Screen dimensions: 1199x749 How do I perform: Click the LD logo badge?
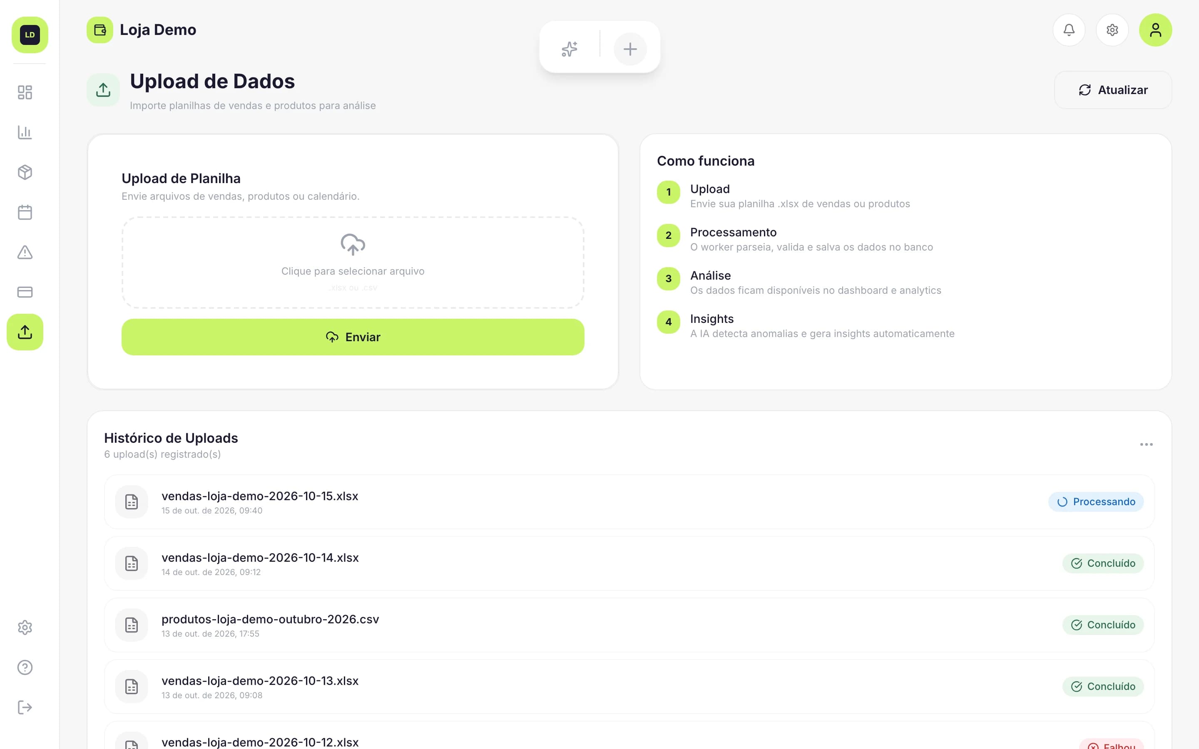pyautogui.click(x=30, y=35)
